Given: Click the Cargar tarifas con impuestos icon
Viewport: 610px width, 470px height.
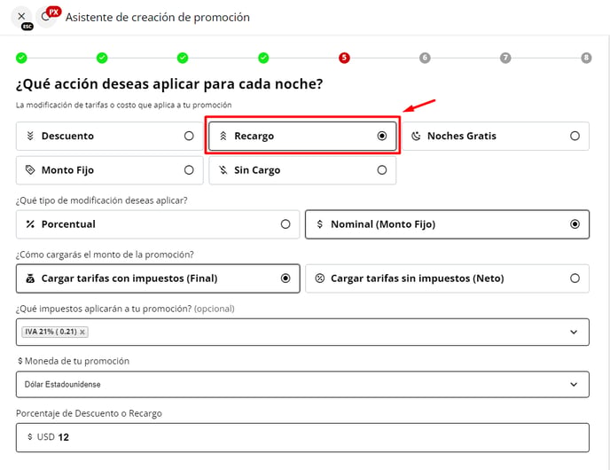Looking at the screenshot, I should (30, 278).
